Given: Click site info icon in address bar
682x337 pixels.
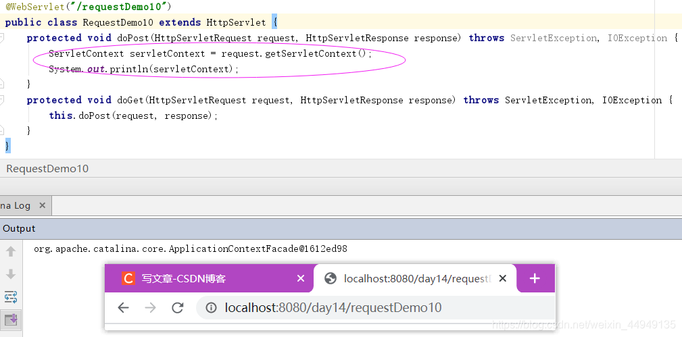Looking at the screenshot, I should pyautogui.click(x=211, y=308).
